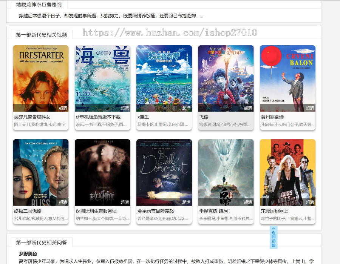Viewport: 340px width, 264px height.
Task: Open the Belle Dormant poster thumbnail
Action: point(164,172)
